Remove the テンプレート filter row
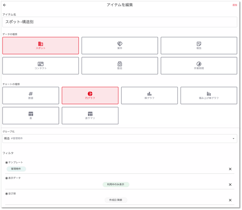Viewport: 242px width, 210px height. point(230,169)
